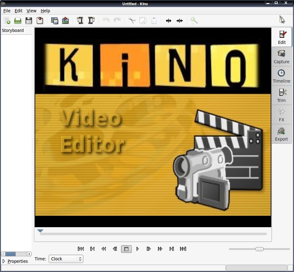
Task: Open the Export mode tab
Action: click(x=282, y=134)
